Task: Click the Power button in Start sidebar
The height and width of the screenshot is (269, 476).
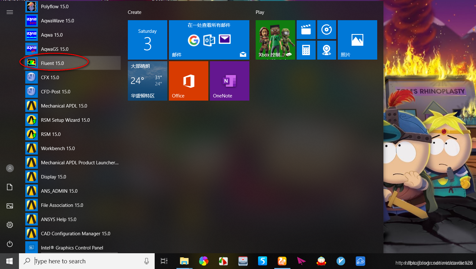Action: [10, 244]
